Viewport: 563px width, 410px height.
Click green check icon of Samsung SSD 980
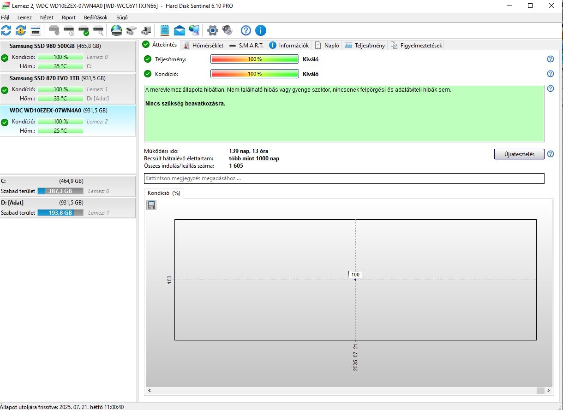pyautogui.click(x=5, y=58)
